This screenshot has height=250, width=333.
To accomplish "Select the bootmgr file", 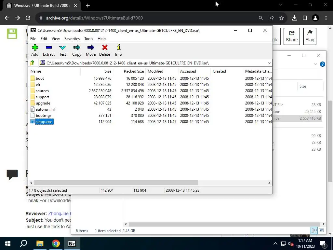I will (43, 116).
